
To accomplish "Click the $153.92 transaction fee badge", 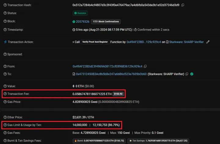I will coord(118,94).
